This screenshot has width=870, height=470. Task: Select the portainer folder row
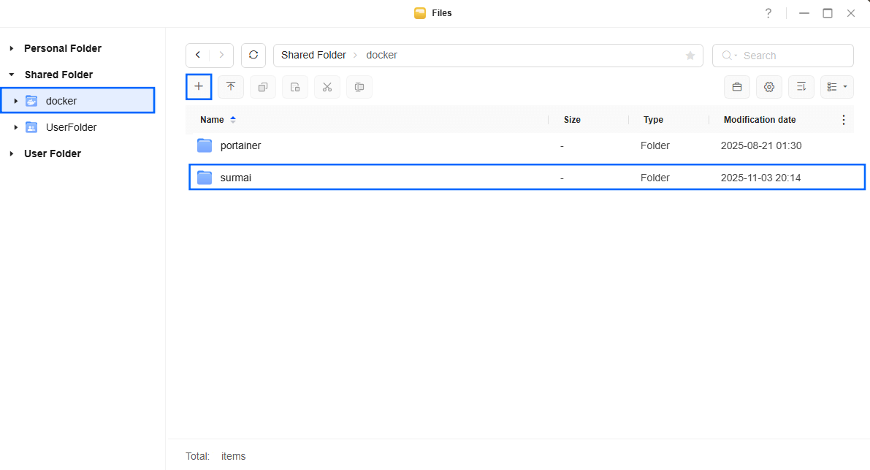coord(240,145)
